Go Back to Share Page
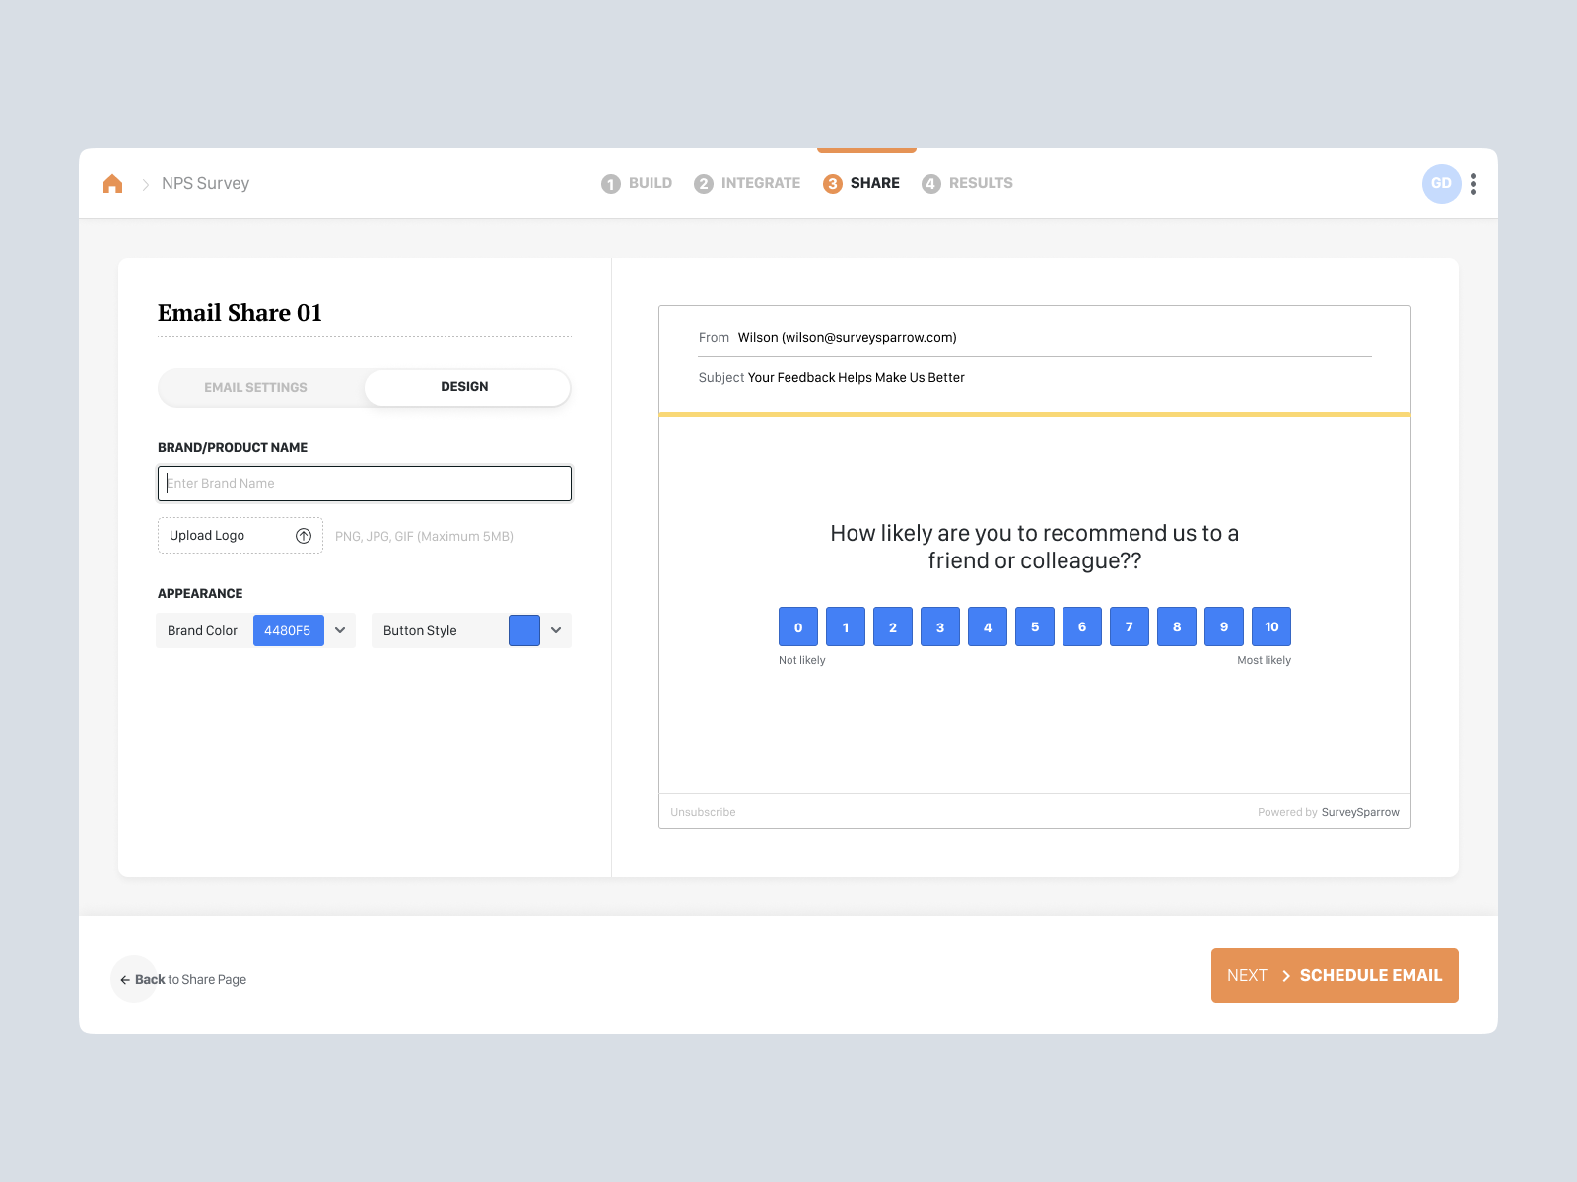The width and height of the screenshot is (1577, 1182). [x=183, y=980]
